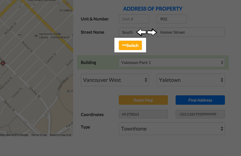
Task: Expand the Type dropdown showing Townhome
Action: 172,129
